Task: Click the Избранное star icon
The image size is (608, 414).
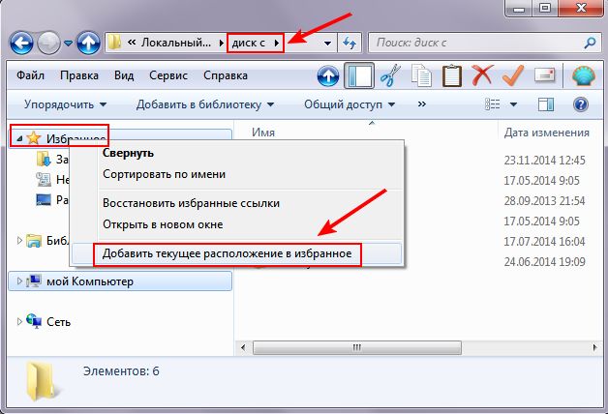Action: (x=34, y=138)
